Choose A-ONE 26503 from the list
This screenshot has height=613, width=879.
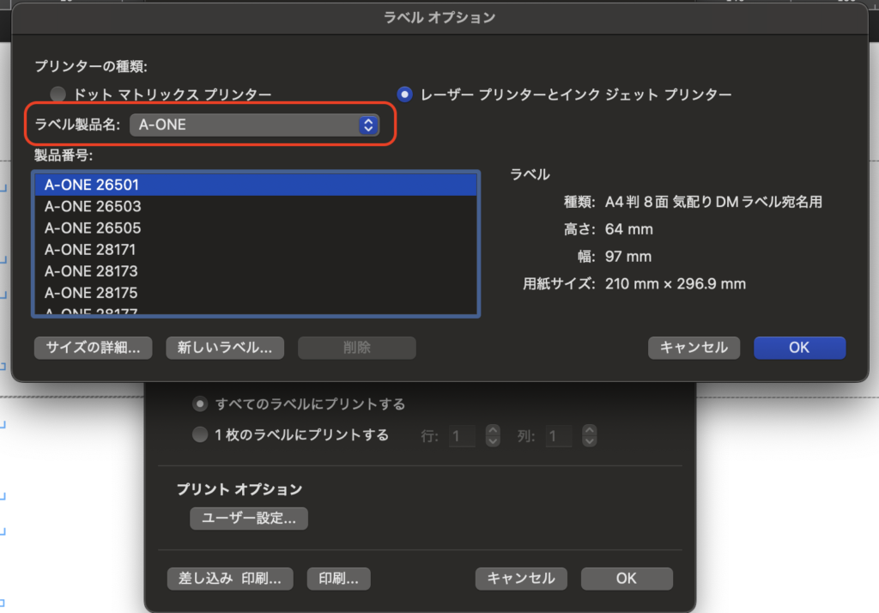93,206
